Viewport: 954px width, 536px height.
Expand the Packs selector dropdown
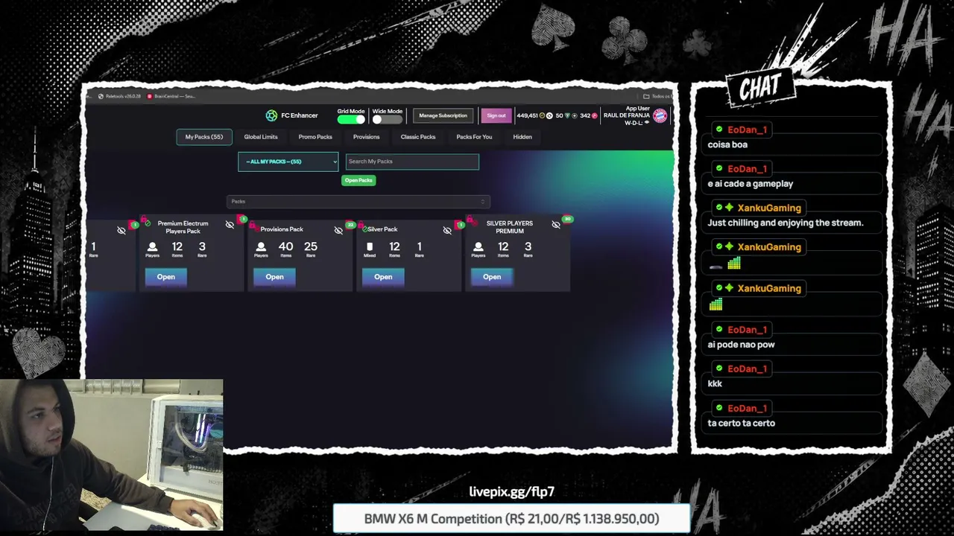(x=358, y=201)
